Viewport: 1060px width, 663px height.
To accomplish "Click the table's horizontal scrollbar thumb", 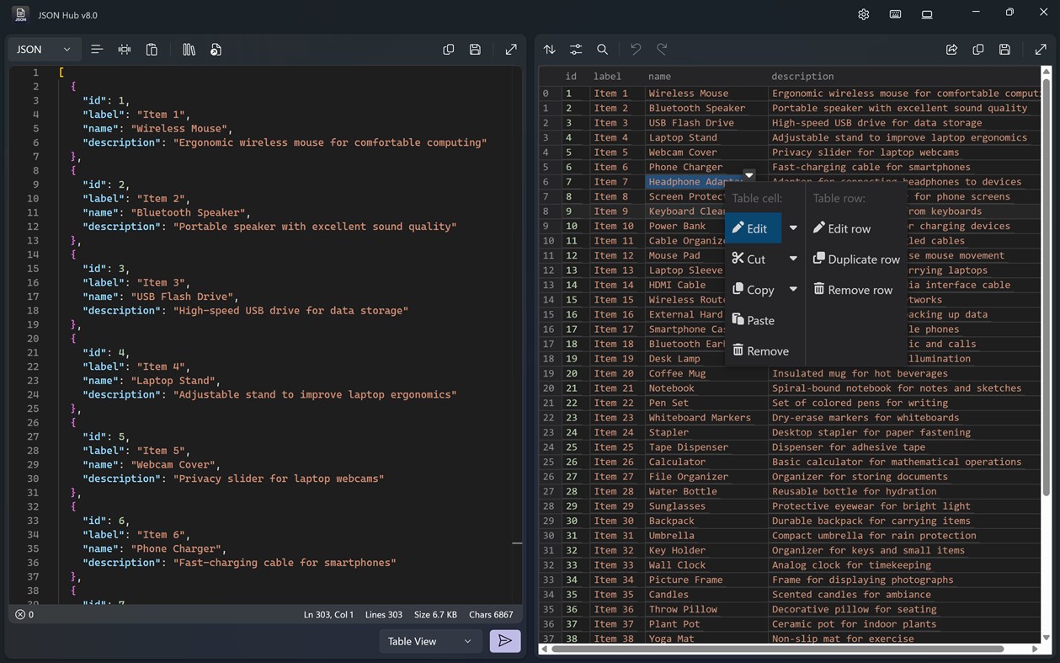I will click(x=779, y=649).
